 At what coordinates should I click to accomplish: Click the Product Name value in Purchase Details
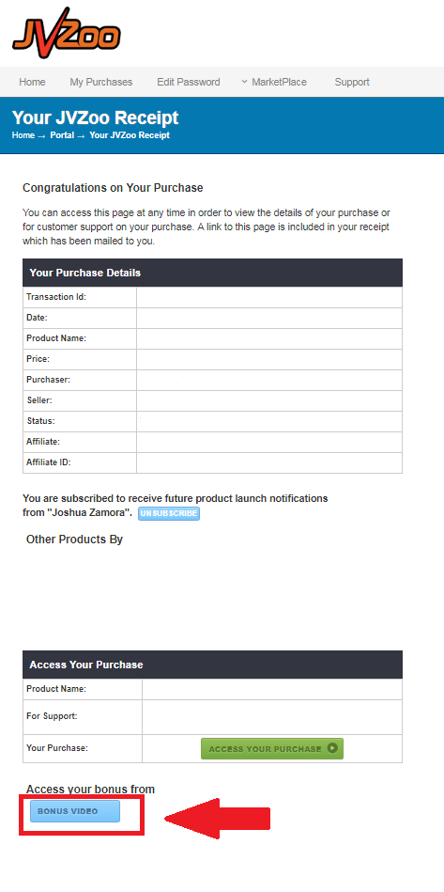click(x=269, y=338)
